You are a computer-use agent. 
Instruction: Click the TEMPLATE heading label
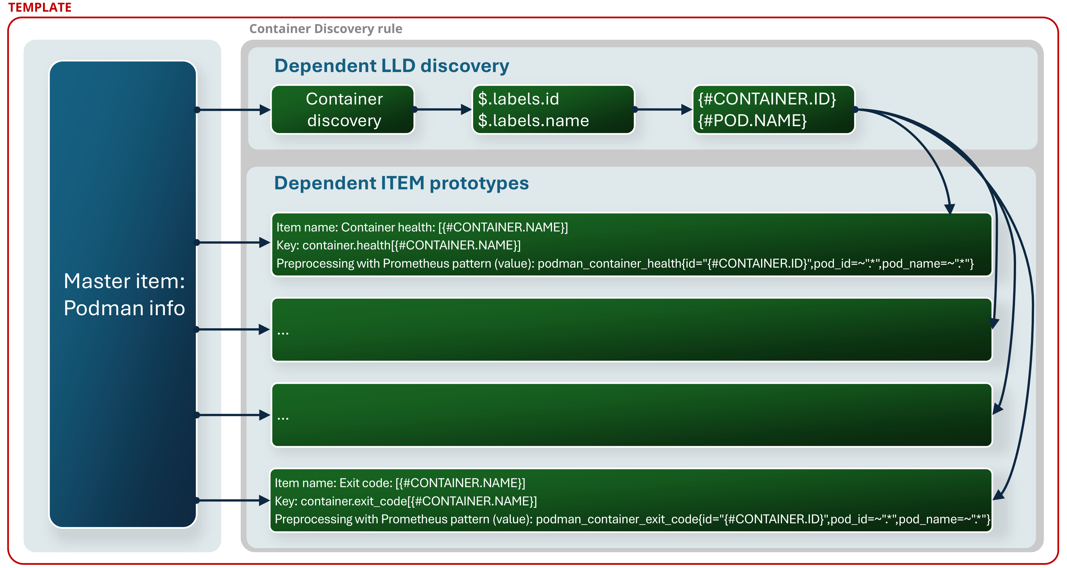[40, 7]
